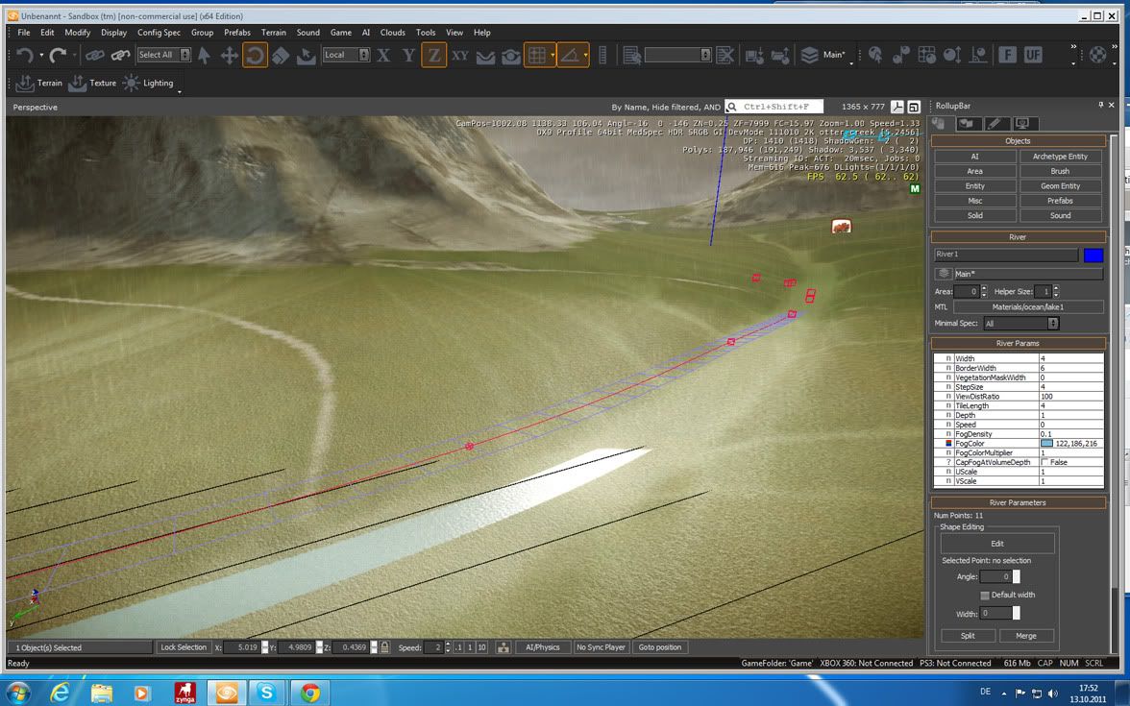Toggle the Z axis constraint
This screenshot has width=1130, height=706.
tap(434, 56)
